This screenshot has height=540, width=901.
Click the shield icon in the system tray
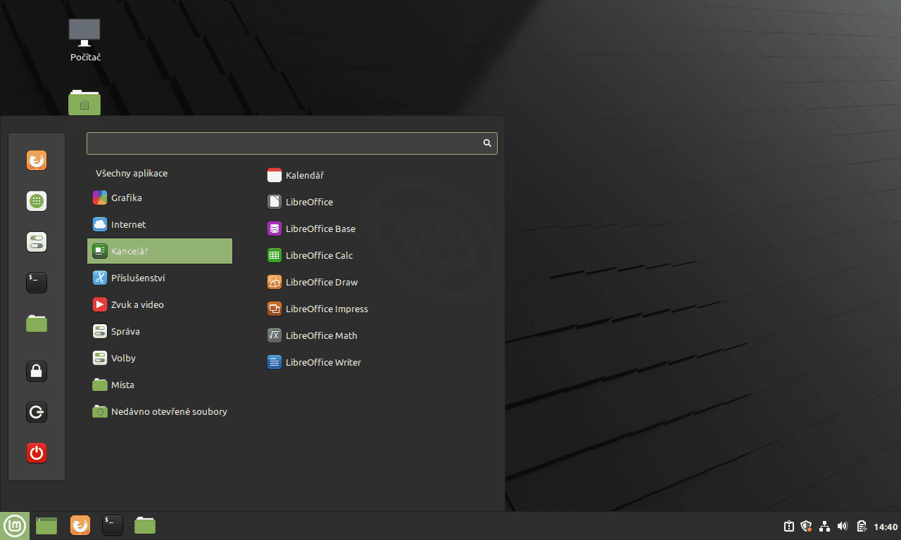(805, 525)
